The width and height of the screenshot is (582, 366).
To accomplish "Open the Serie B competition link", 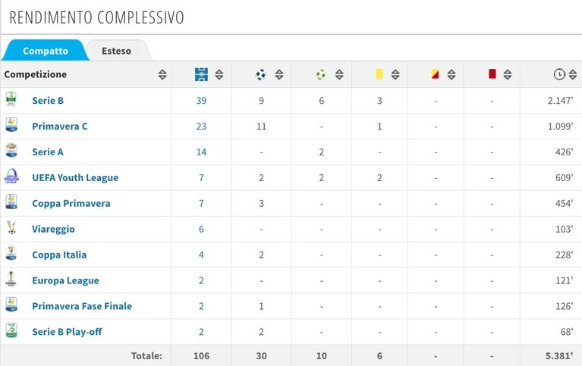I will 48,101.
